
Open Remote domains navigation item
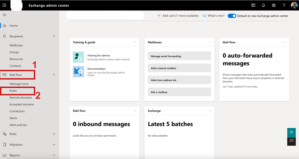tap(21, 97)
